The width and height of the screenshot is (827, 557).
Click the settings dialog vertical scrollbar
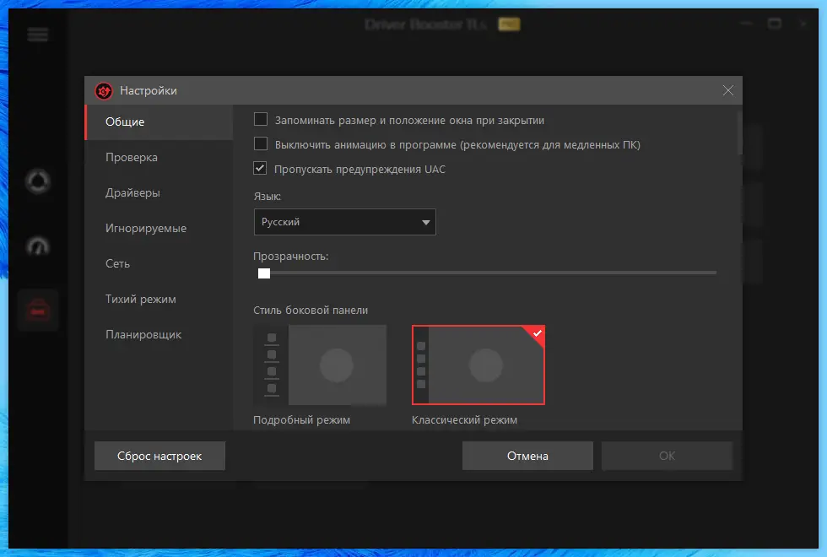pos(739,133)
